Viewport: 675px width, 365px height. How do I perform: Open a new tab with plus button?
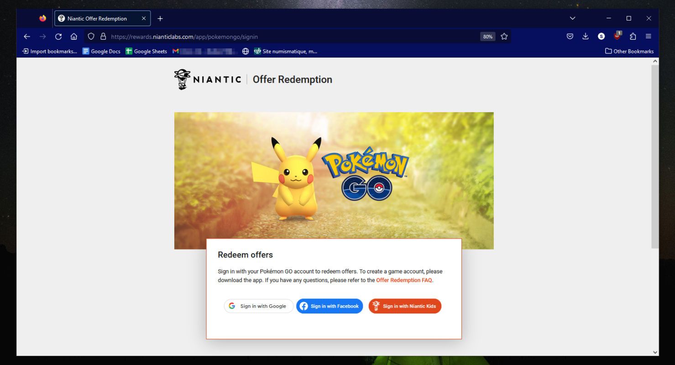click(160, 19)
